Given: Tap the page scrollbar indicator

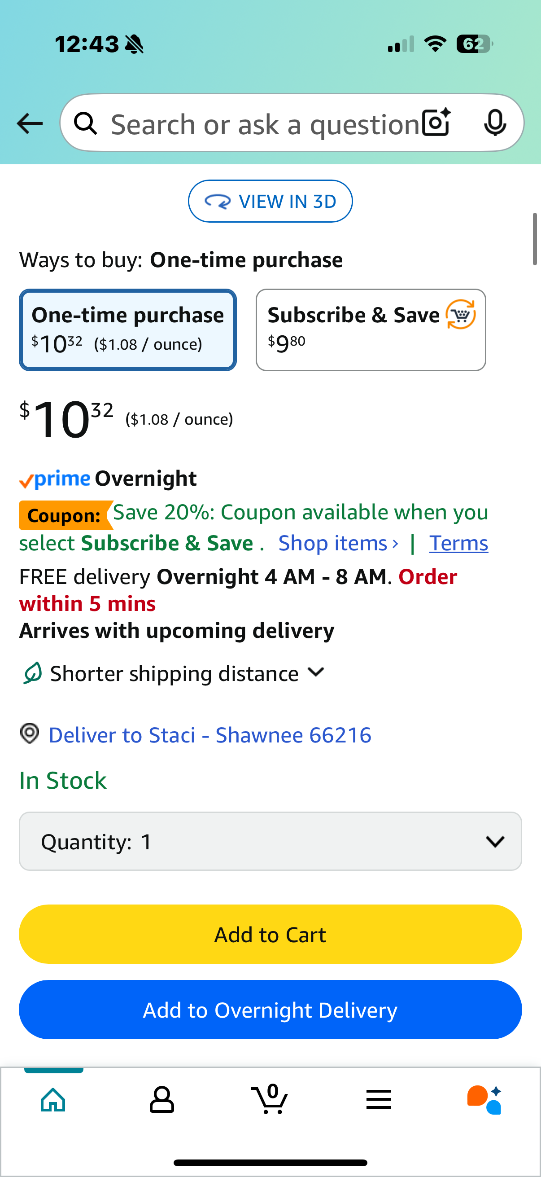Looking at the screenshot, I should pos(535,238).
